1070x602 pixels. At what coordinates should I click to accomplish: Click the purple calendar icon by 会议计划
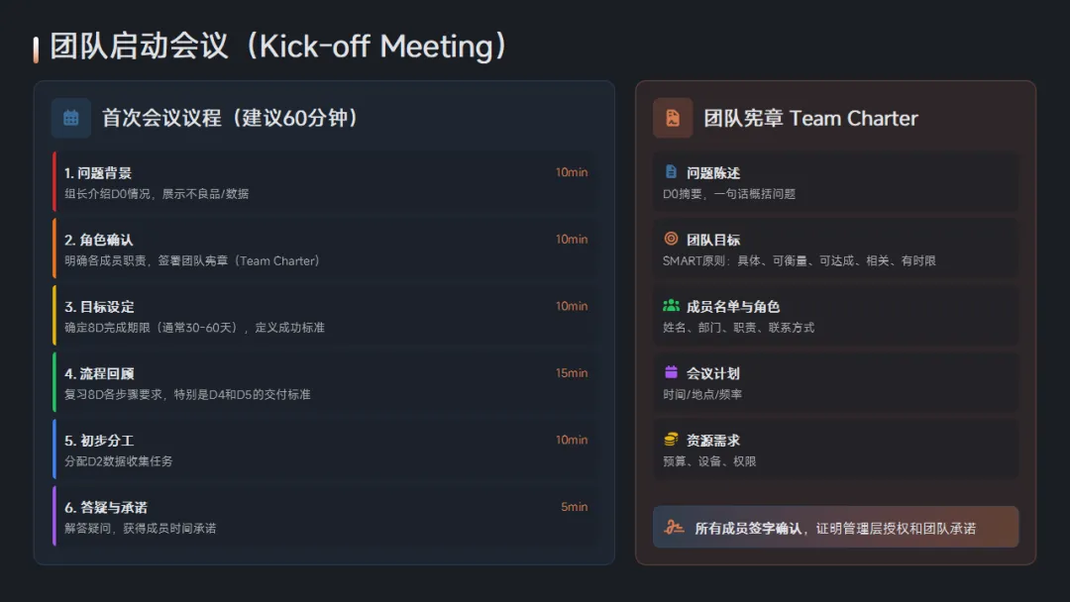tap(671, 372)
